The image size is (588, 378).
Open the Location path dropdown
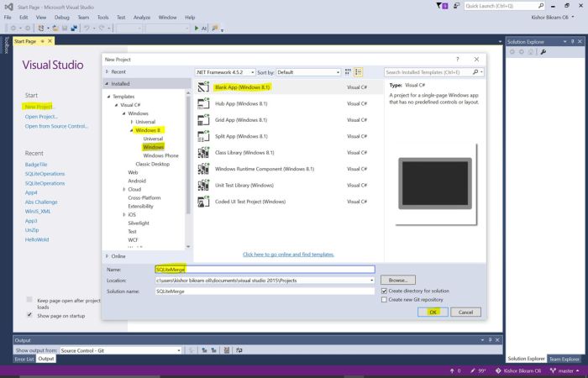tap(371, 280)
